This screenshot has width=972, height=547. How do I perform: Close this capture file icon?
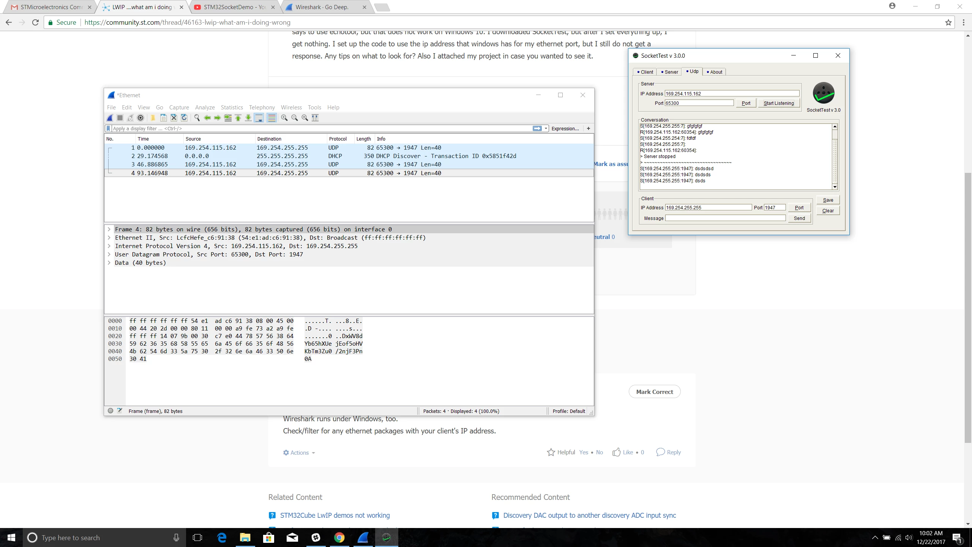pyautogui.click(x=174, y=118)
